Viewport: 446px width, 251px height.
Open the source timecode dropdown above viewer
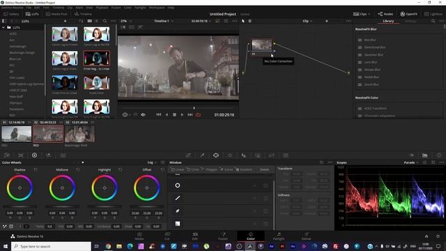coord(201,21)
